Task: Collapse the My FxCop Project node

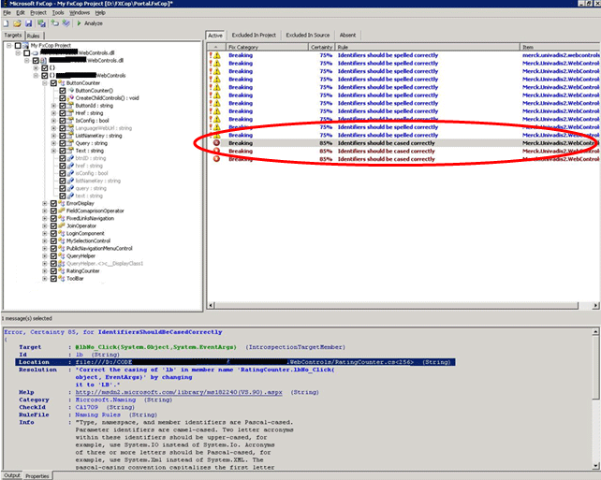Action: tap(8, 45)
